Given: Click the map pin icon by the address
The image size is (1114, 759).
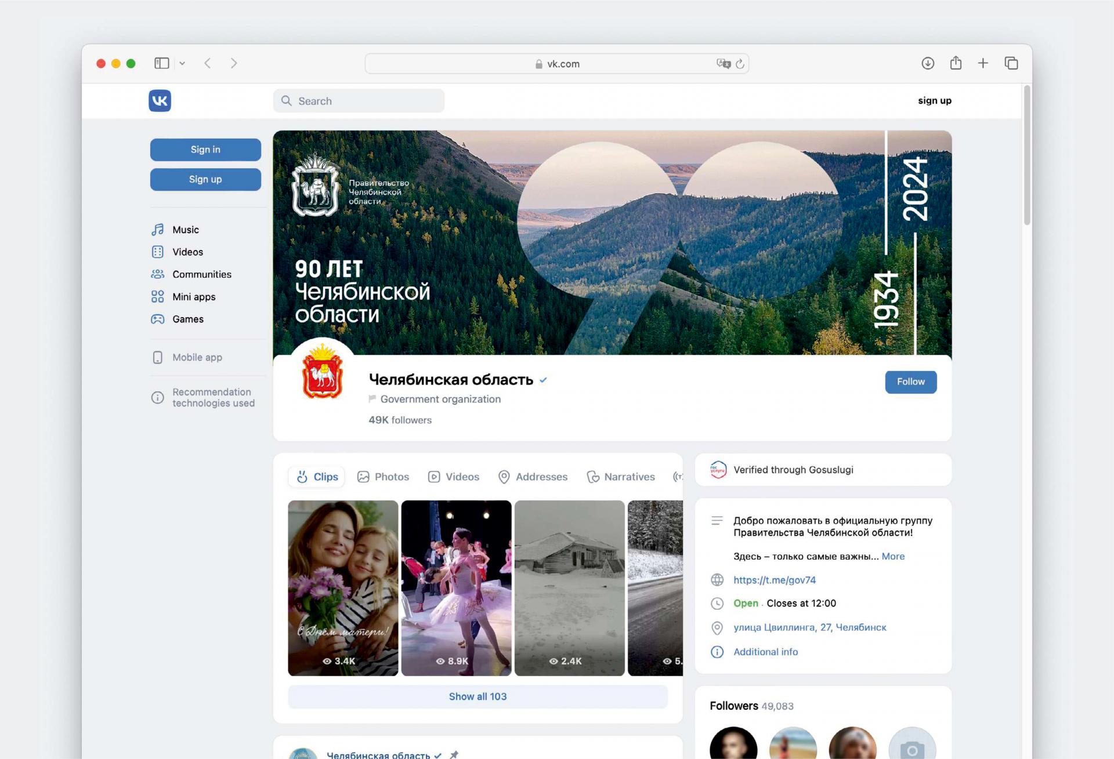Looking at the screenshot, I should coord(717,628).
